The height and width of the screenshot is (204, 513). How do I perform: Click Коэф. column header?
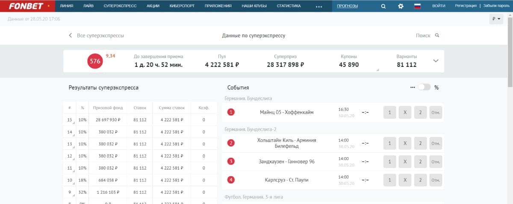[x=204, y=108]
